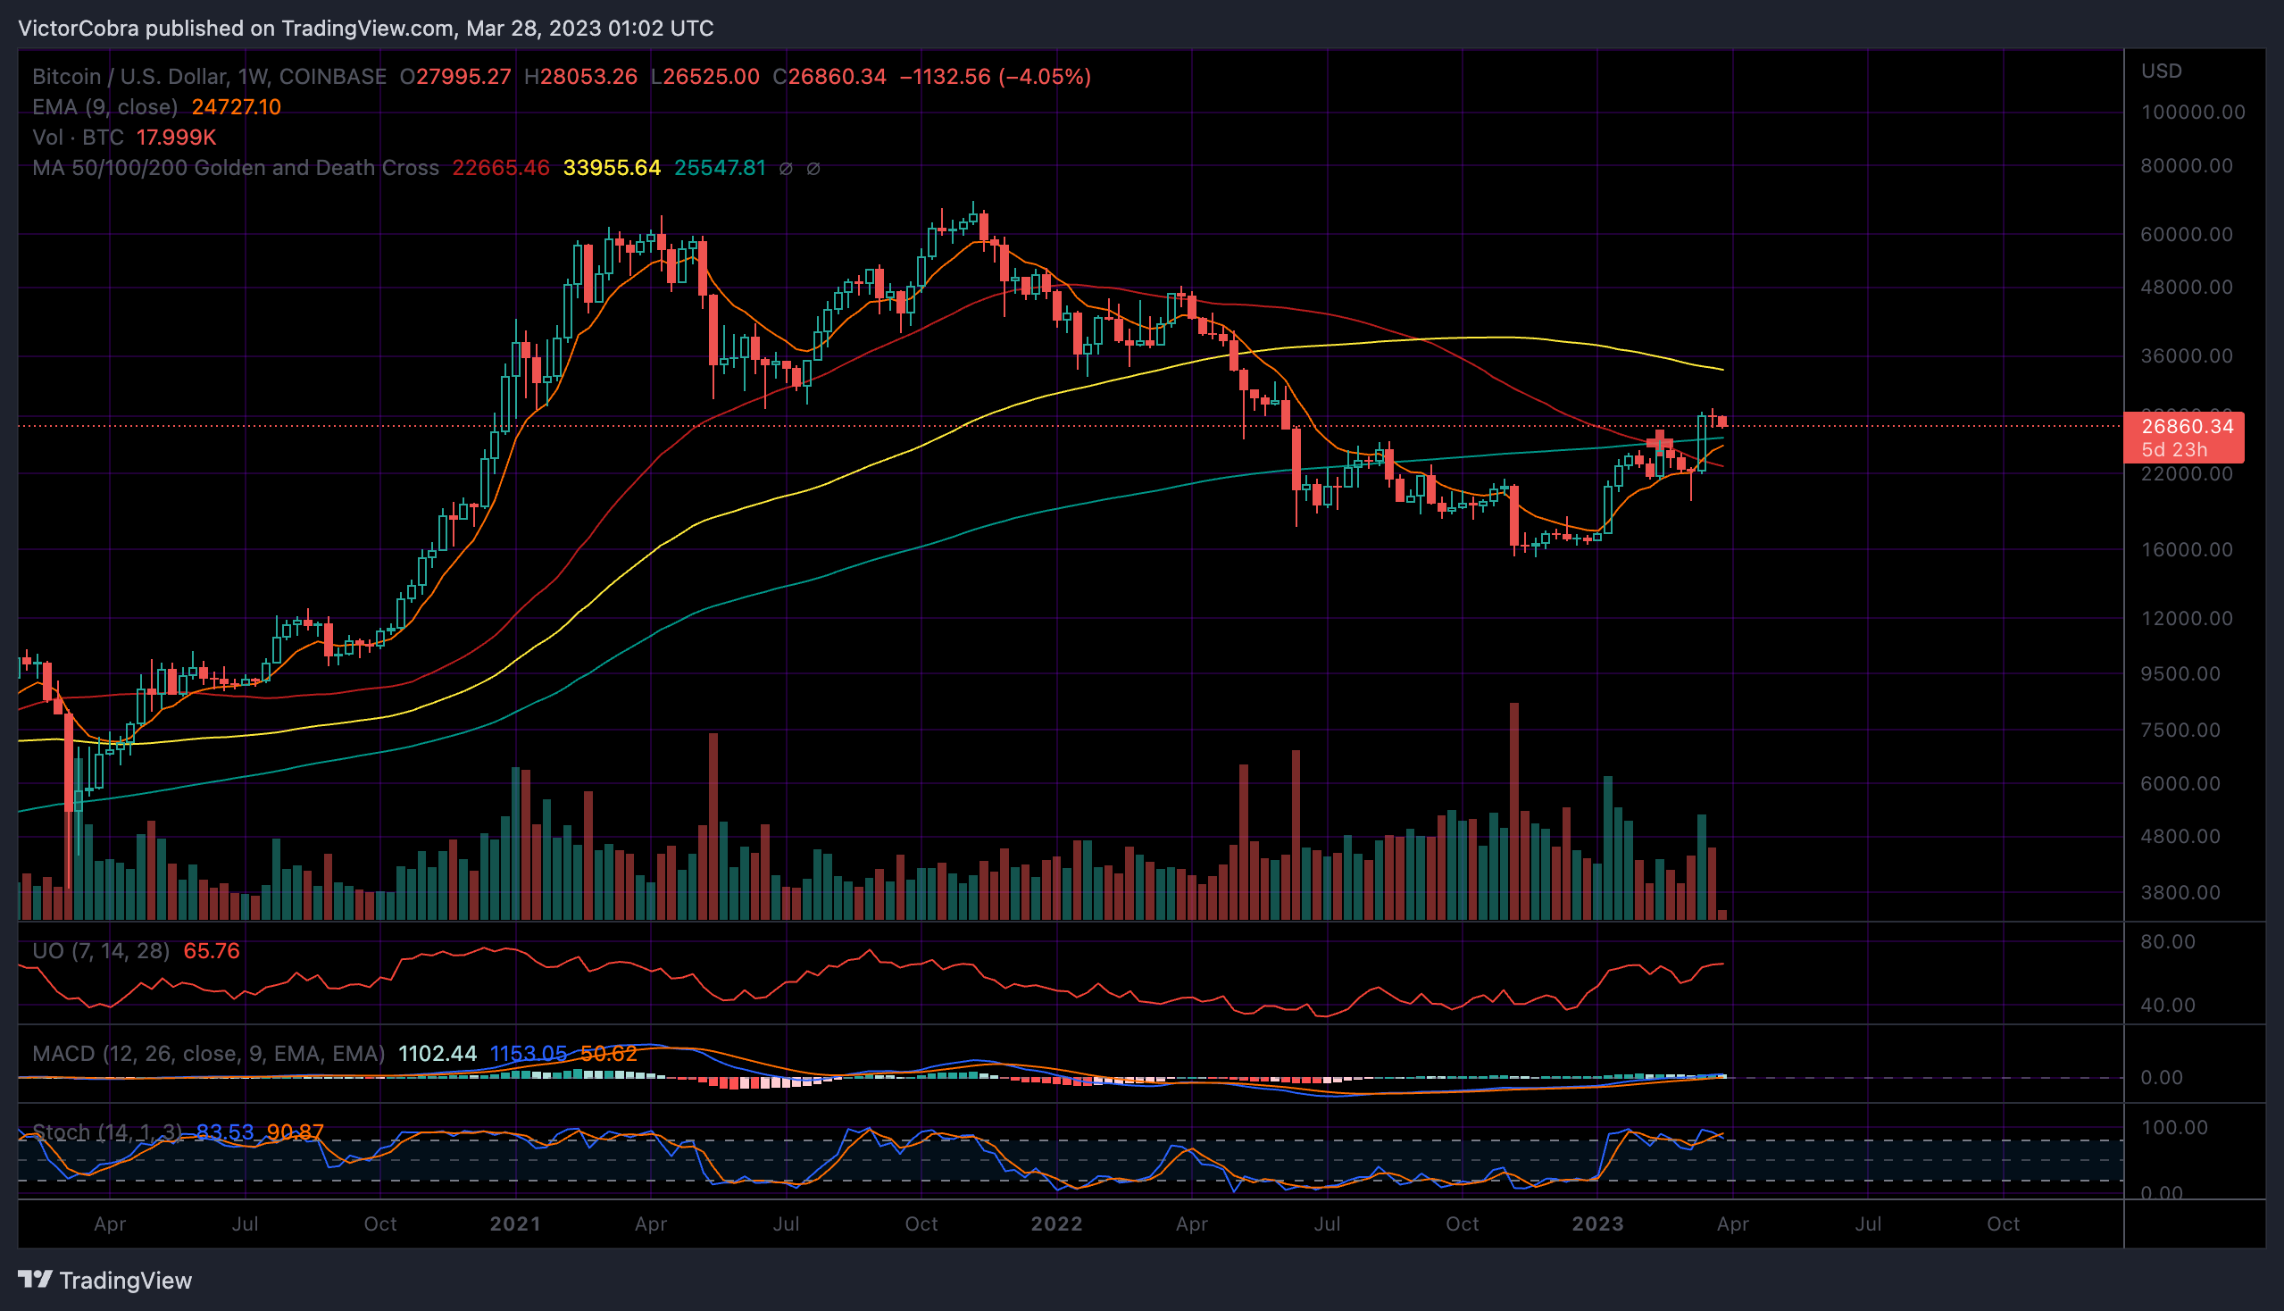This screenshot has width=2284, height=1311.
Task: Click the VictorCobra published header text
Action: (x=365, y=28)
